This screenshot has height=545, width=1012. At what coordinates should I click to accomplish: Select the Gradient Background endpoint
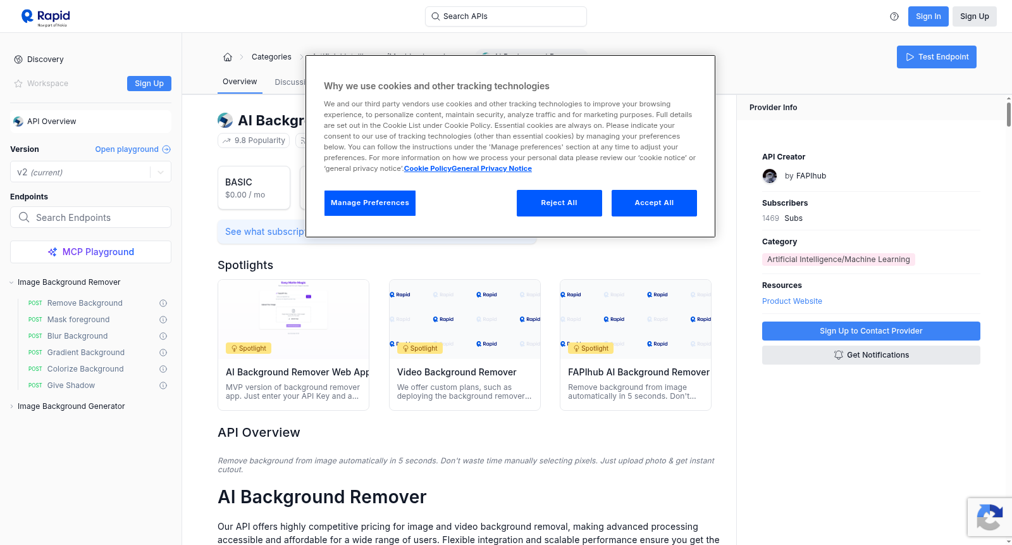pyautogui.click(x=86, y=353)
